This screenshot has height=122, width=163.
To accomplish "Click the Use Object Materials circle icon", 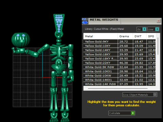I will click(x=155, y=95).
